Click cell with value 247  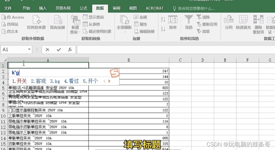(144, 71)
